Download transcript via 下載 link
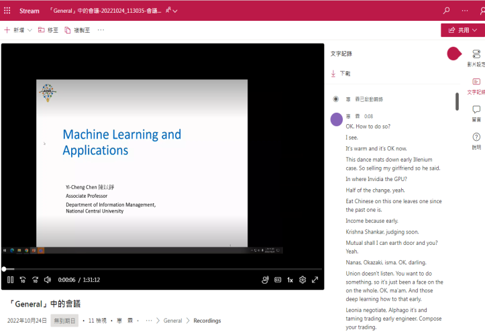The image size is (485, 332). (x=341, y=73)
